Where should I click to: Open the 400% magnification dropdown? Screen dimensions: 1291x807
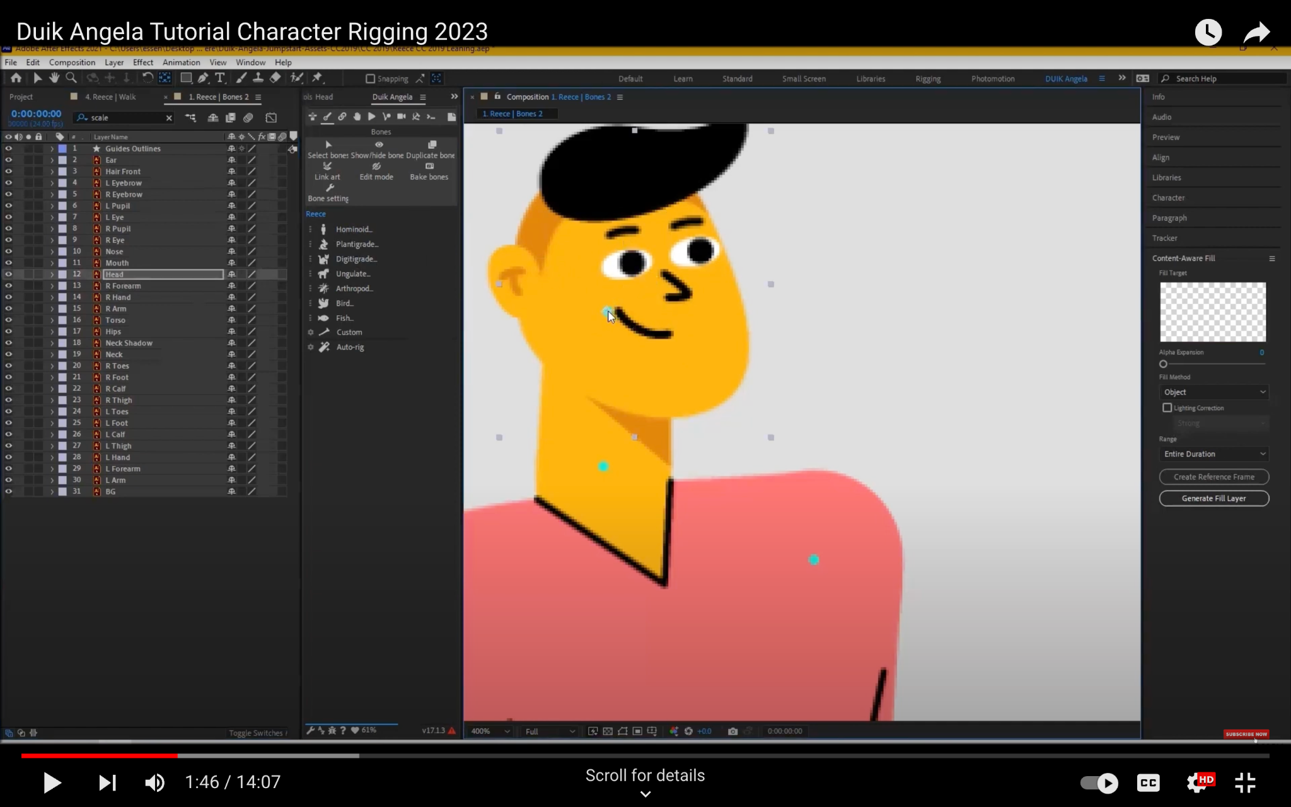click(490, 731)
